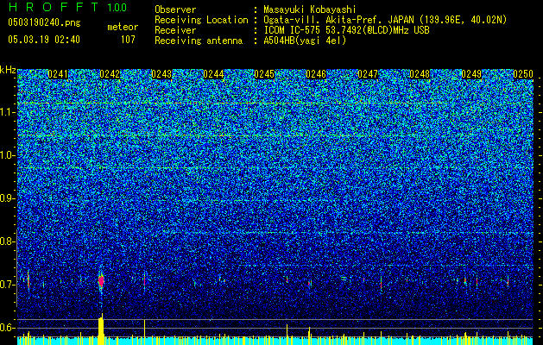Click time marker 0250
The height and width of the screenshot is (345, 543).
523,74
